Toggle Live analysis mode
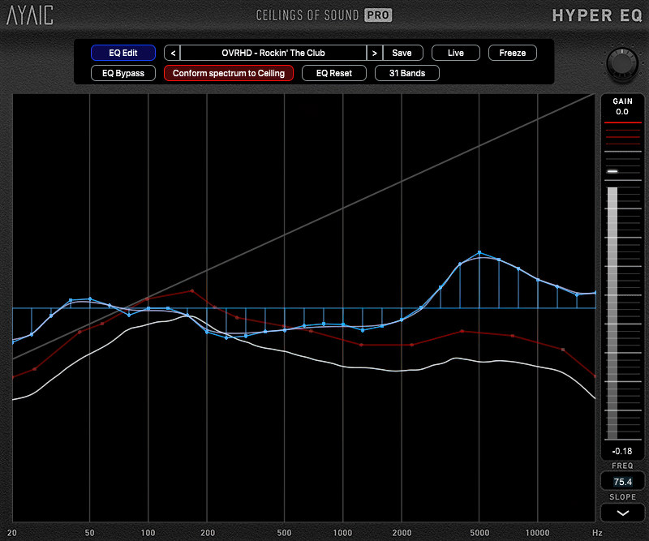This screenshot has width=649, height=541. [455, 53]
